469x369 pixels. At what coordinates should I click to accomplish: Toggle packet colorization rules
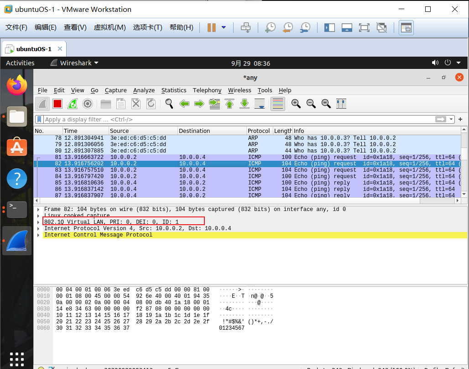278,104
